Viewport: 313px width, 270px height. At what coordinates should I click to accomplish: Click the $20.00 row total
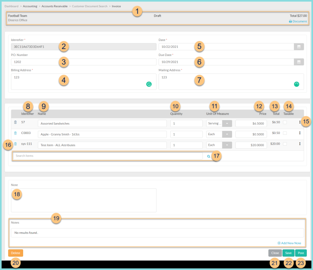[x=275, y=144]
